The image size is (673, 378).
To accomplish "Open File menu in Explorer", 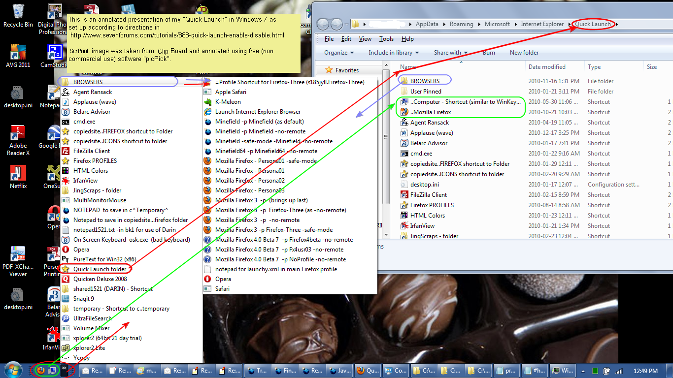I will click(x=329, y=39).
